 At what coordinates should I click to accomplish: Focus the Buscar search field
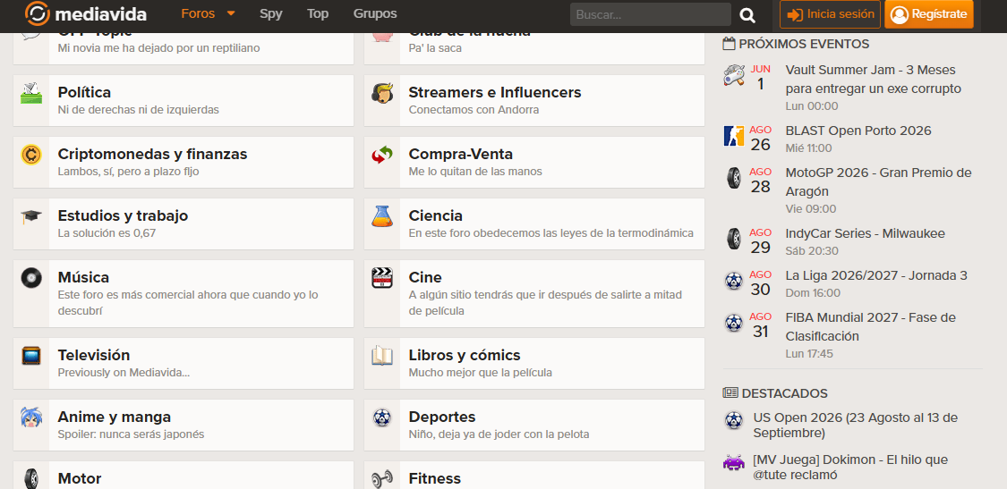651,14
